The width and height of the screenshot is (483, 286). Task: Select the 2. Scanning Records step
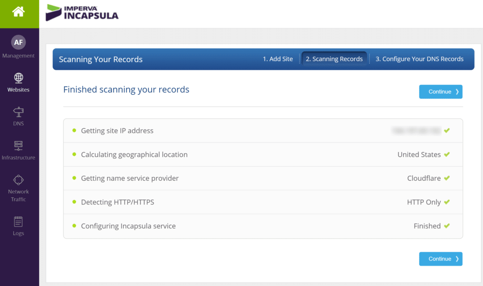point(334,59)
